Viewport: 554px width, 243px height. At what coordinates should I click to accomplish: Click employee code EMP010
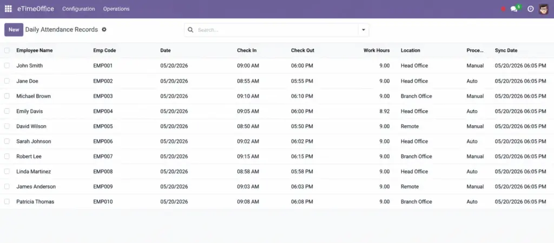(103, 202)
